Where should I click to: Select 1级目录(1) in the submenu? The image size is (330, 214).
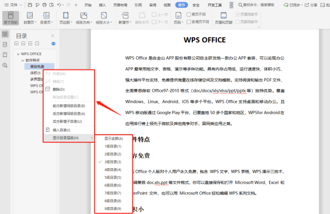point(114,146)
